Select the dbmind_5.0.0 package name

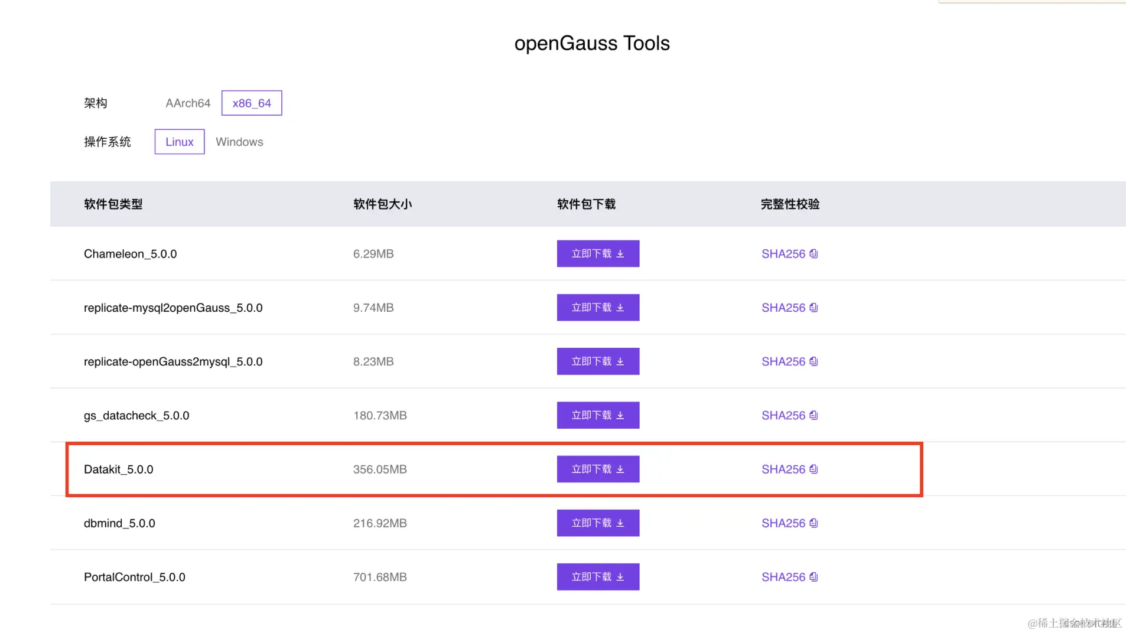click(x=119, y=523)
